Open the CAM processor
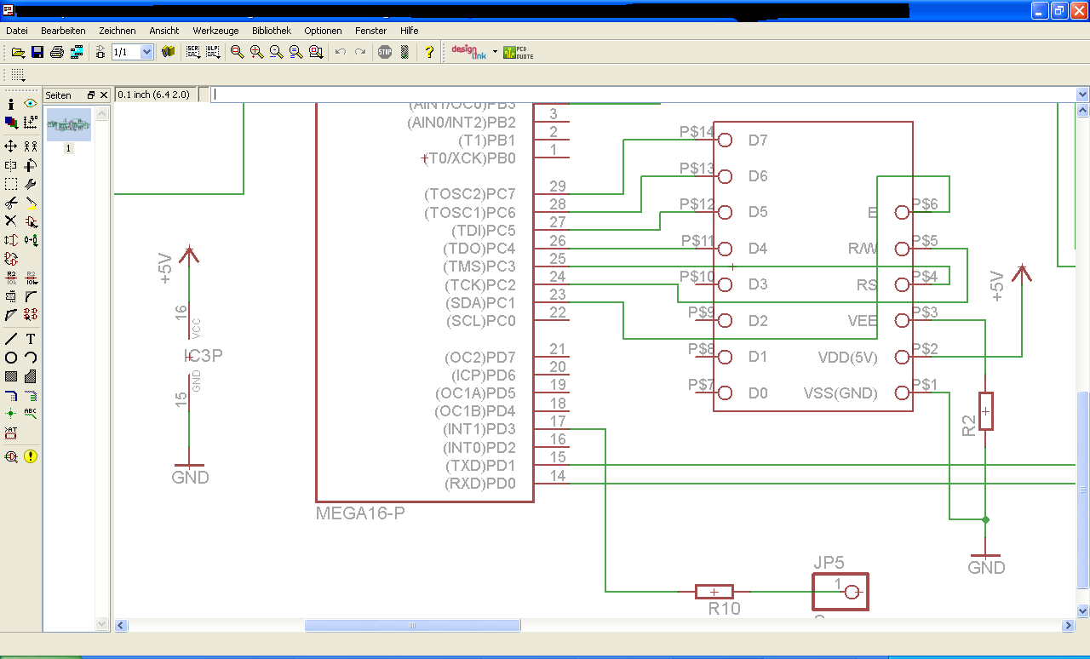This screenshot has height=659, width=1090. [77, 52]
